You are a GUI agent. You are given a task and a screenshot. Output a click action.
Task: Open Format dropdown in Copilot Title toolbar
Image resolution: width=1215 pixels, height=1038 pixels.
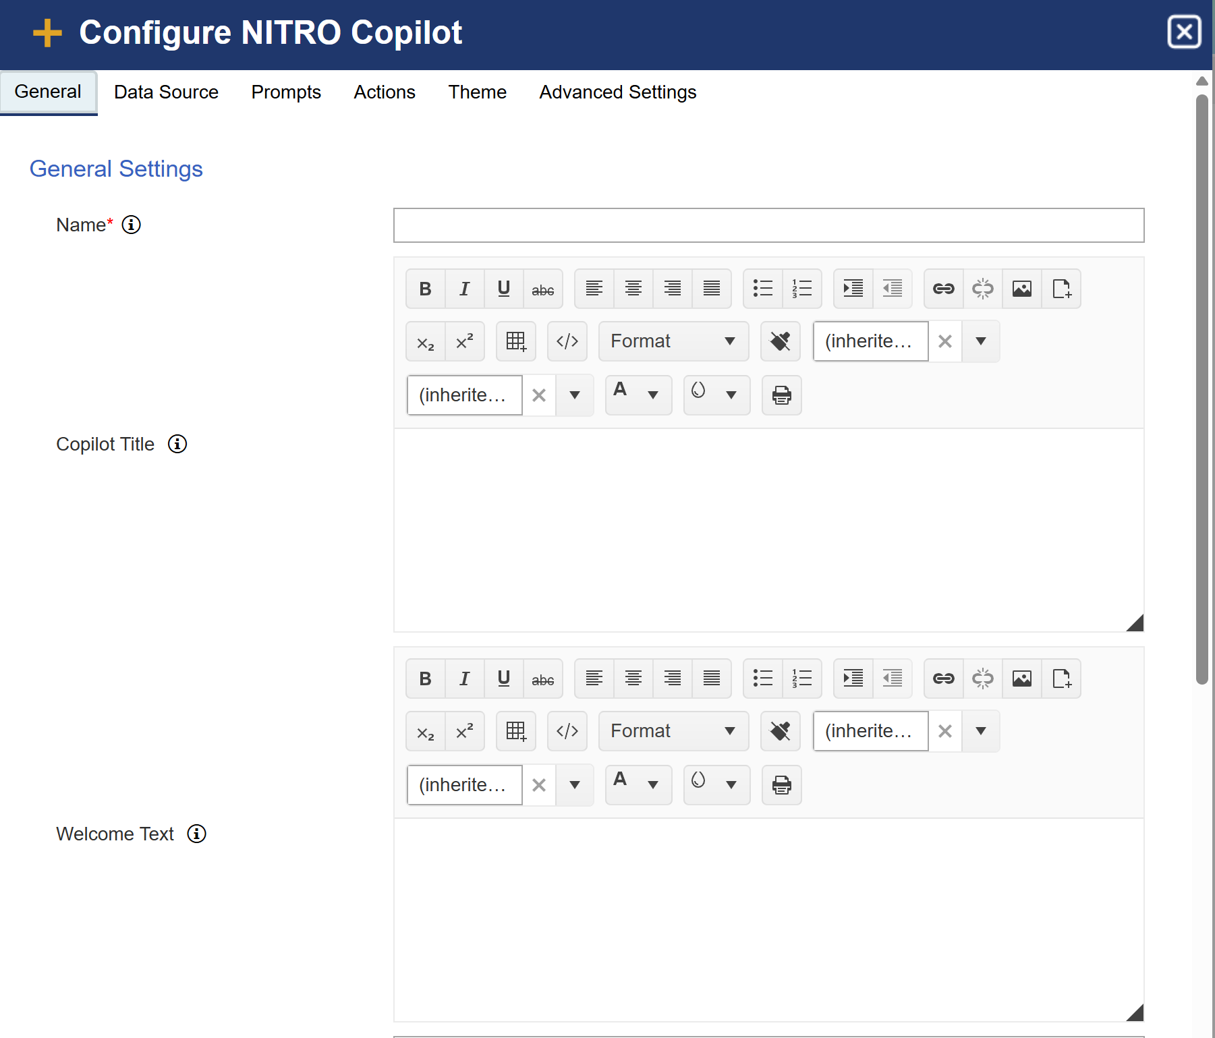[x=673, y=341]
